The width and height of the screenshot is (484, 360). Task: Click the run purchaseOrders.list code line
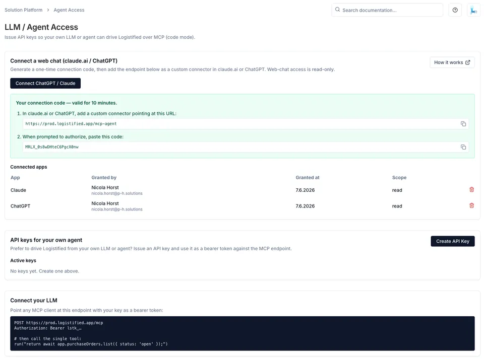pyautogui.click(x=91, y=344)
